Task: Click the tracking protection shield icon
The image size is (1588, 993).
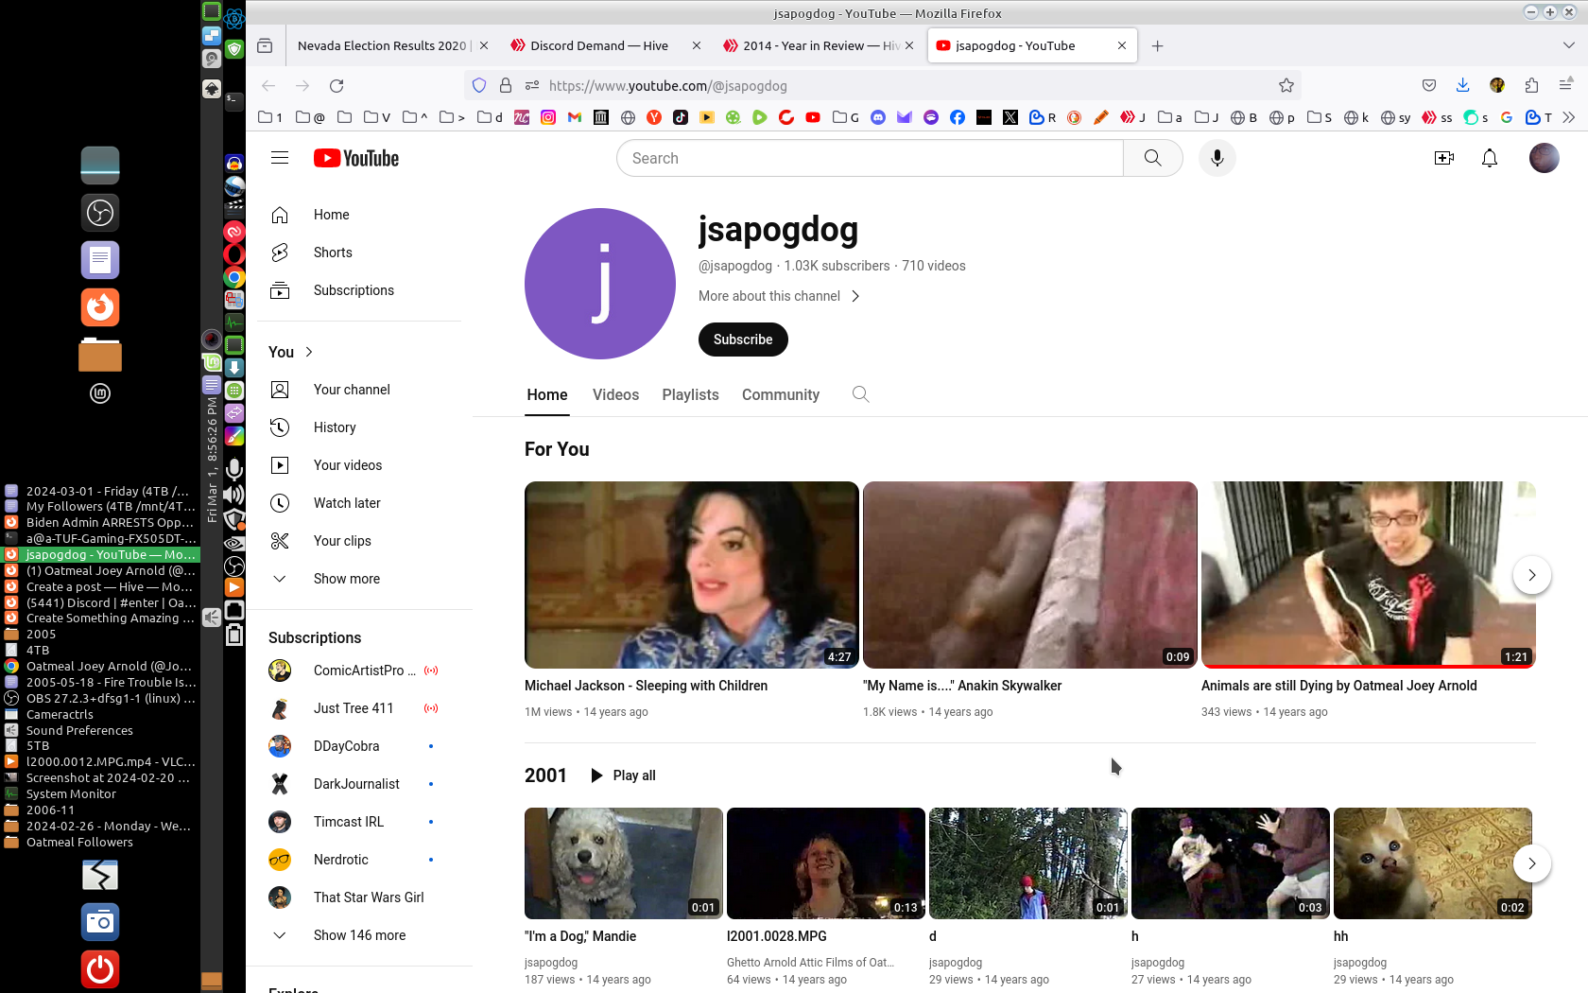Action: tap(479, 85)
